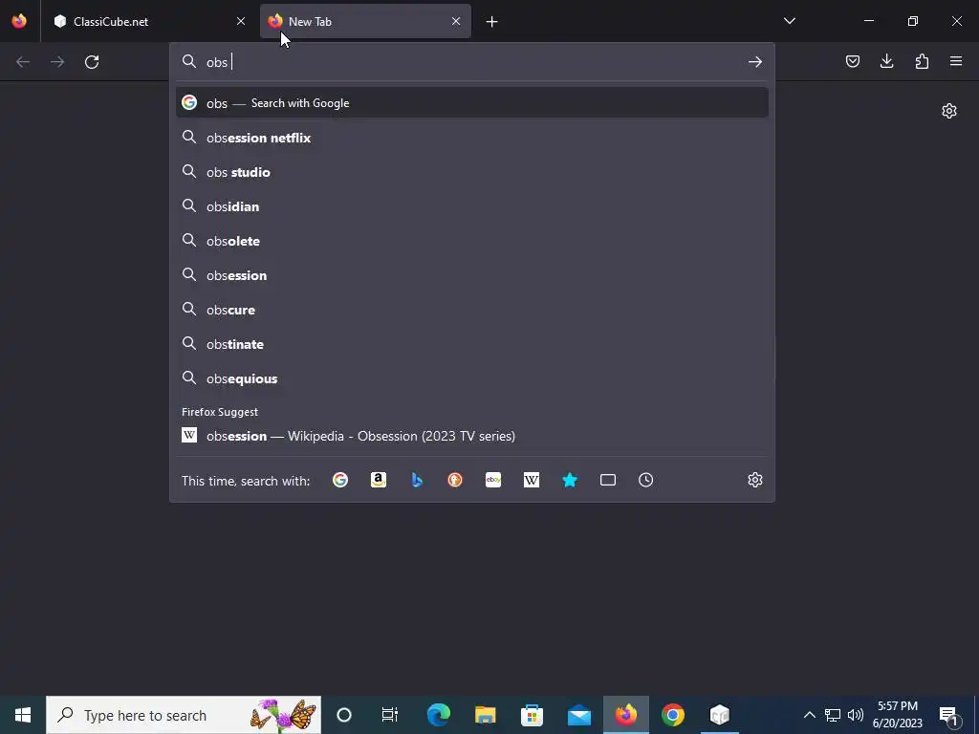Viewport: 979px width, 734px height.
Task: Open the List all tabs dropdown
Action: [789, 21]
